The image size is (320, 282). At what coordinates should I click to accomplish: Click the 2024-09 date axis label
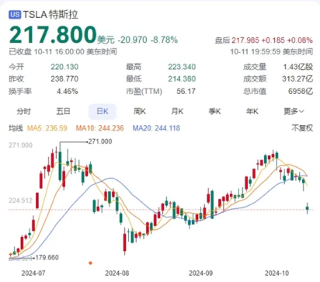(201, 273)
